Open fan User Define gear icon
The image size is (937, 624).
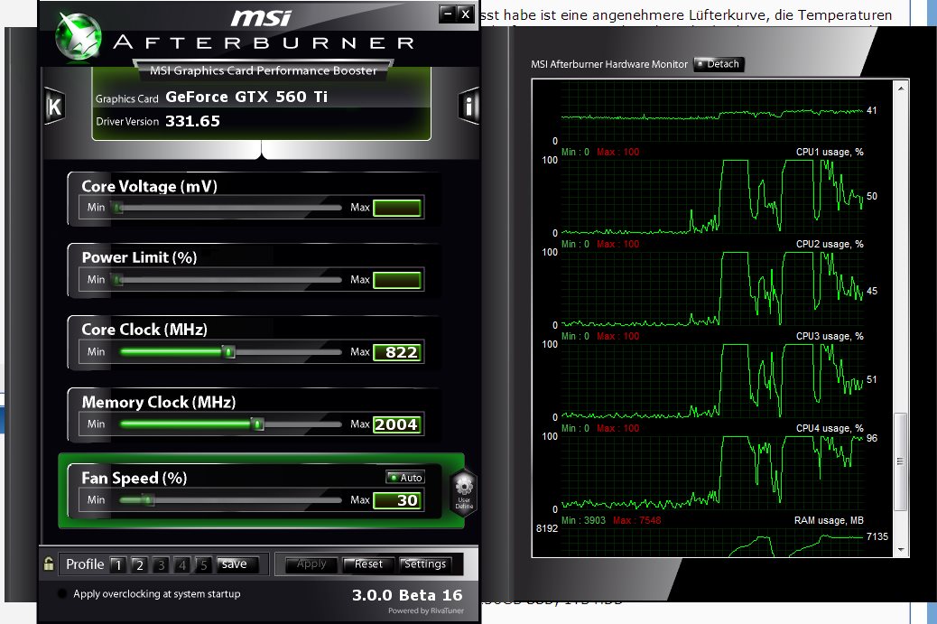coord(464,490)
